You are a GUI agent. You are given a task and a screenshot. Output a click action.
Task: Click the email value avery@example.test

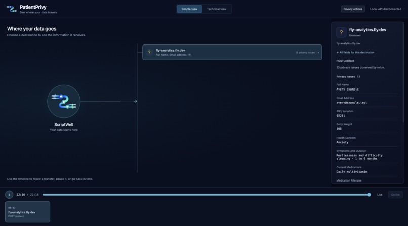[x=351, y=103]
